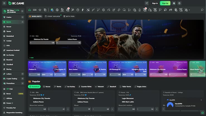Image resolution: width=206 pixels, height=116 pixels.
Task: Open the search icon beside Sign In
Action: coord(147,3)
